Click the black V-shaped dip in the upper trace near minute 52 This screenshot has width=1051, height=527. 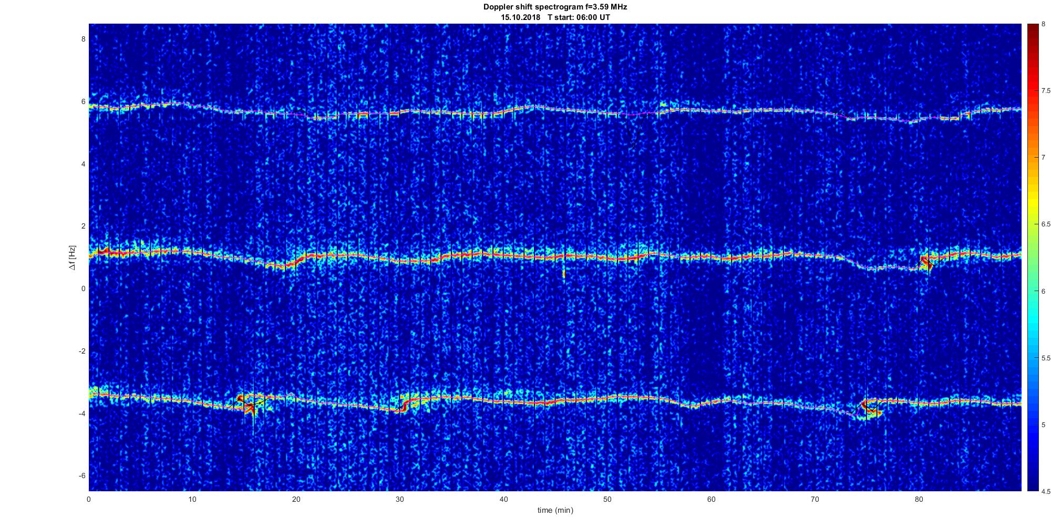click(x=634, y=131)
